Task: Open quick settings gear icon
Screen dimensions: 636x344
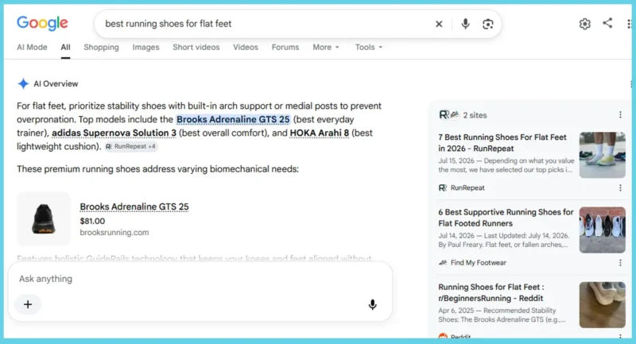Action: [584, 24]
